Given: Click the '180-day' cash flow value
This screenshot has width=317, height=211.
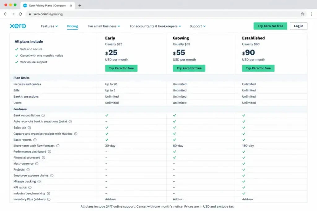Looking at the screenshot, I should 248,146.
